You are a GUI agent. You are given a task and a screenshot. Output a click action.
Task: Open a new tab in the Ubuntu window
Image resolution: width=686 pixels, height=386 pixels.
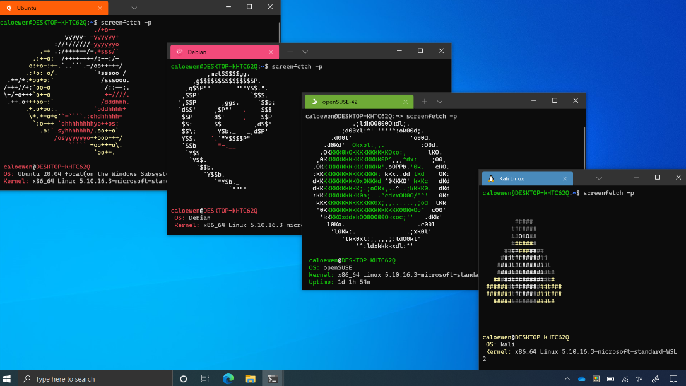(119, 8)
